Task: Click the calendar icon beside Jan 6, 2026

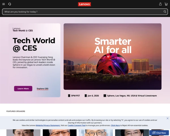Action: point(86,95)
